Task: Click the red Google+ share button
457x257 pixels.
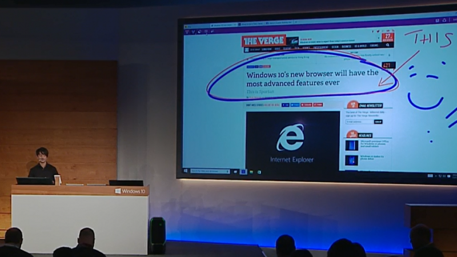Action: (307, 105)
